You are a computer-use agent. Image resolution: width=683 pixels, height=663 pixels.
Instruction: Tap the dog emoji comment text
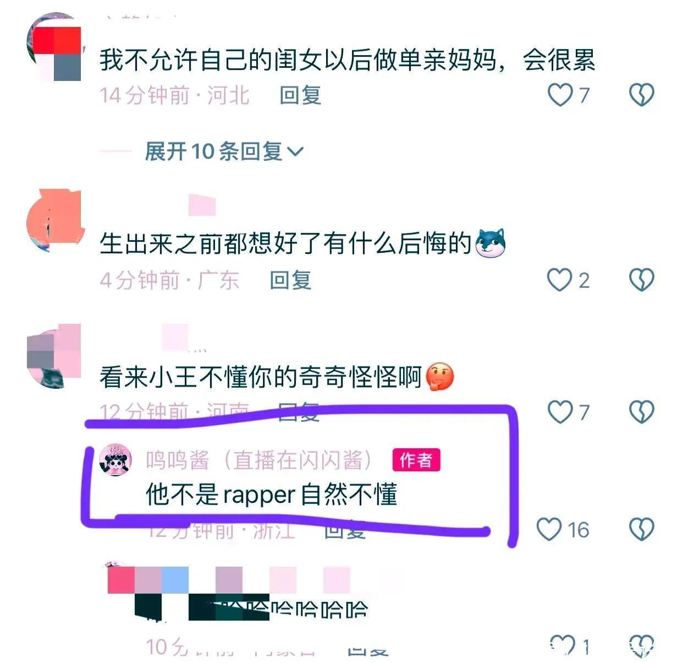tap(302, 243)
